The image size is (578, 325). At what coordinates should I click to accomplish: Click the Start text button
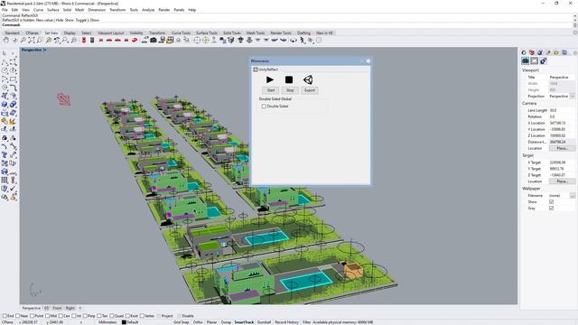tap(271, 90)
